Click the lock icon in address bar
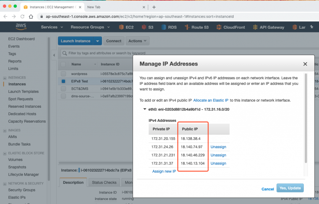Viewport: 319px width, 204px height. tap(42, 16)
